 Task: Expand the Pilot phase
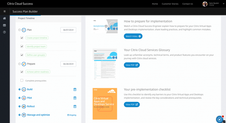pos(20,98)
